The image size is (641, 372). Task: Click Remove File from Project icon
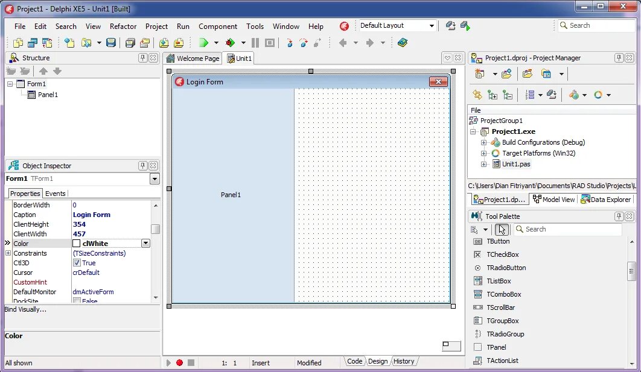(x=179, y=42)
